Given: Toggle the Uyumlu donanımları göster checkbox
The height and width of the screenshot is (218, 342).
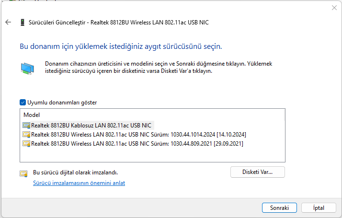Looking at the screenshot, I should 23,103.
